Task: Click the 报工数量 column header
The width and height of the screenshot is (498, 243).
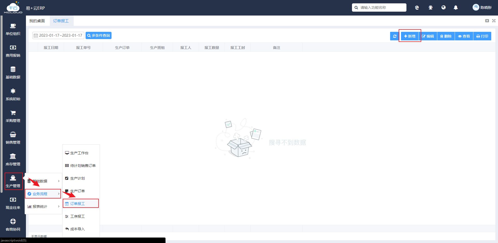Action: [212, 48]
